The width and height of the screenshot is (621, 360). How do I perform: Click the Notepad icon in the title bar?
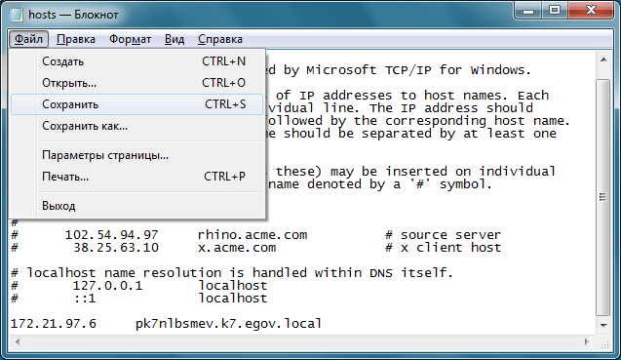[x=17, y=14]
